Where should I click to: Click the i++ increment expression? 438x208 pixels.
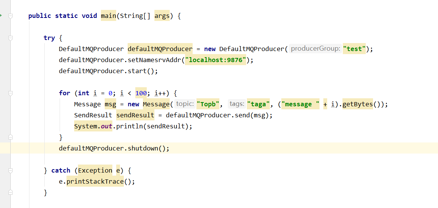(x=160, y=93)
